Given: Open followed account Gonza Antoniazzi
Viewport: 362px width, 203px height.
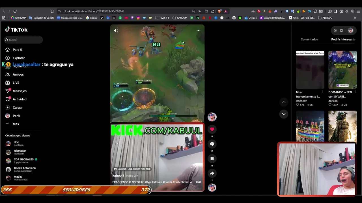Looking at the screenshot, I should point(21,169).
